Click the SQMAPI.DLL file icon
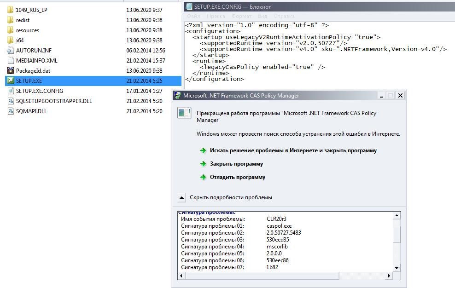The image size is (455, 288). (11, 111)
